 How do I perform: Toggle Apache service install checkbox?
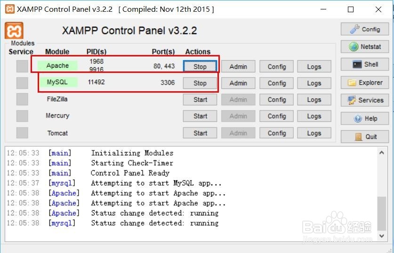(x=22, y=66)
